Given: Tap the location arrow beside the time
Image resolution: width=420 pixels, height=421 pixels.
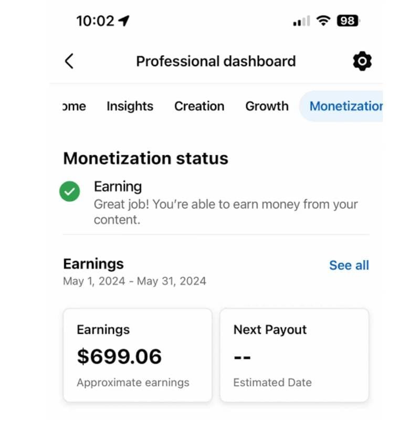Looking at the screenshot, I should (x=124, y=21).
